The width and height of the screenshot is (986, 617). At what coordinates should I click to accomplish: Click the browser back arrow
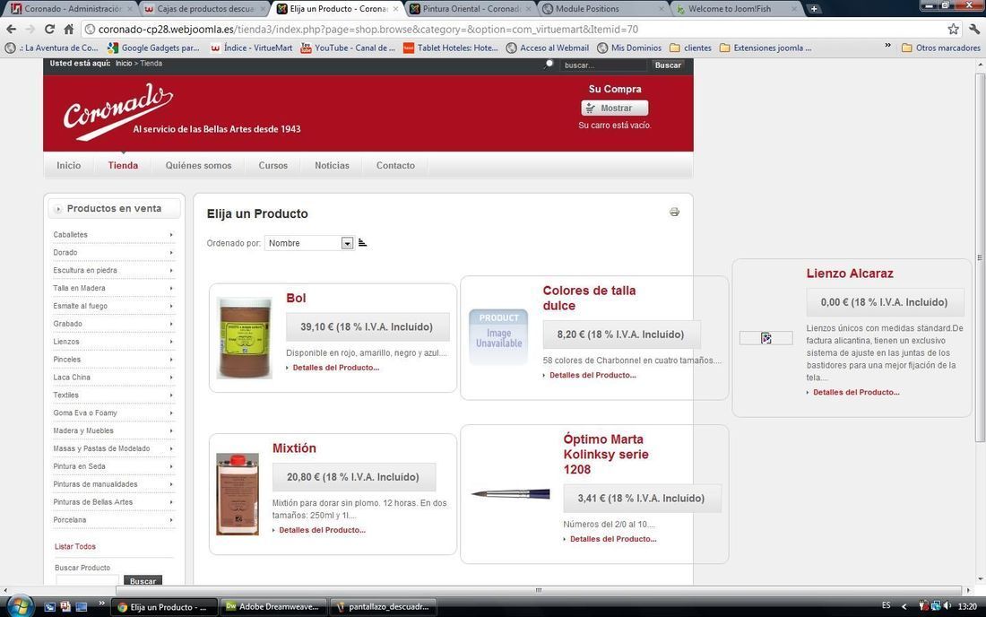[x=11, y=29]
